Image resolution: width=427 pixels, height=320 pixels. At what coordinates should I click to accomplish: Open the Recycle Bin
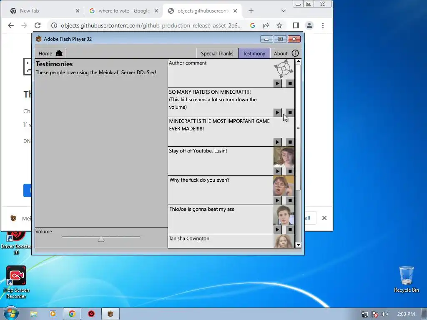(406, 280)
